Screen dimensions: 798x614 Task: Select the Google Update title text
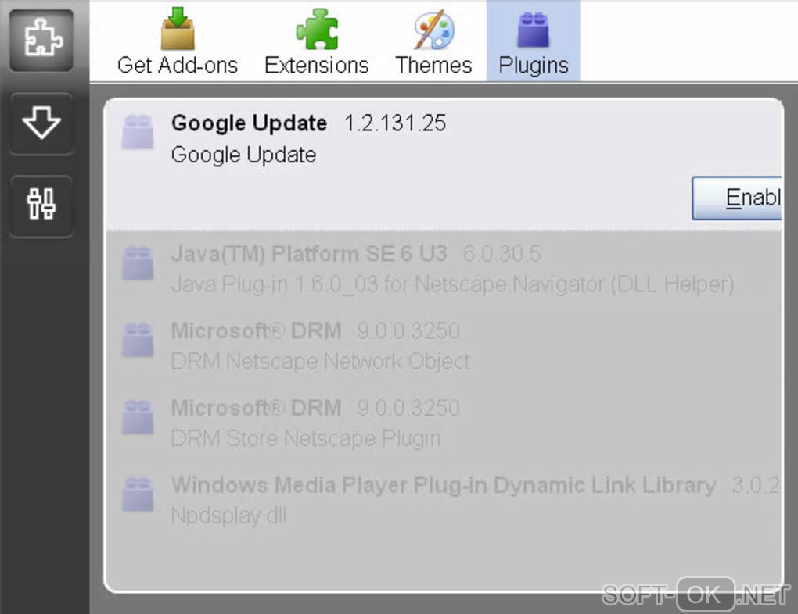249,123
